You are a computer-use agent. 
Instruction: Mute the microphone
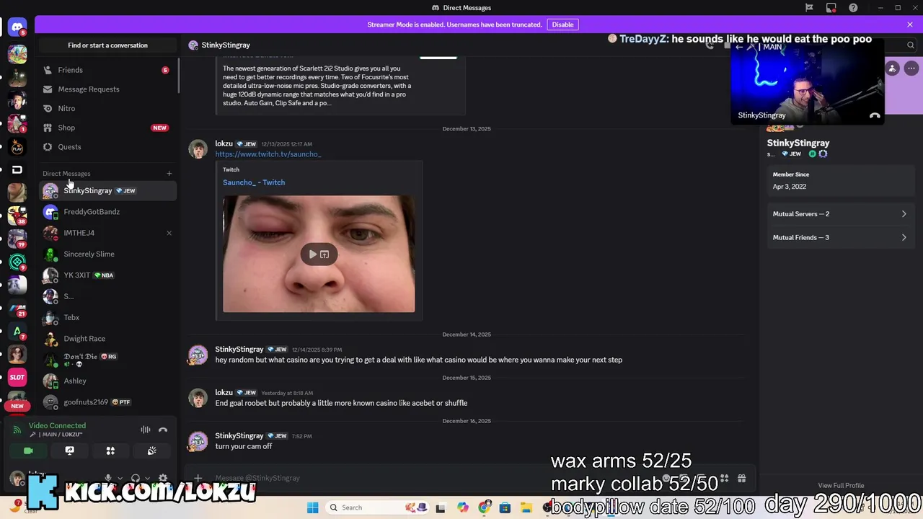108,478
